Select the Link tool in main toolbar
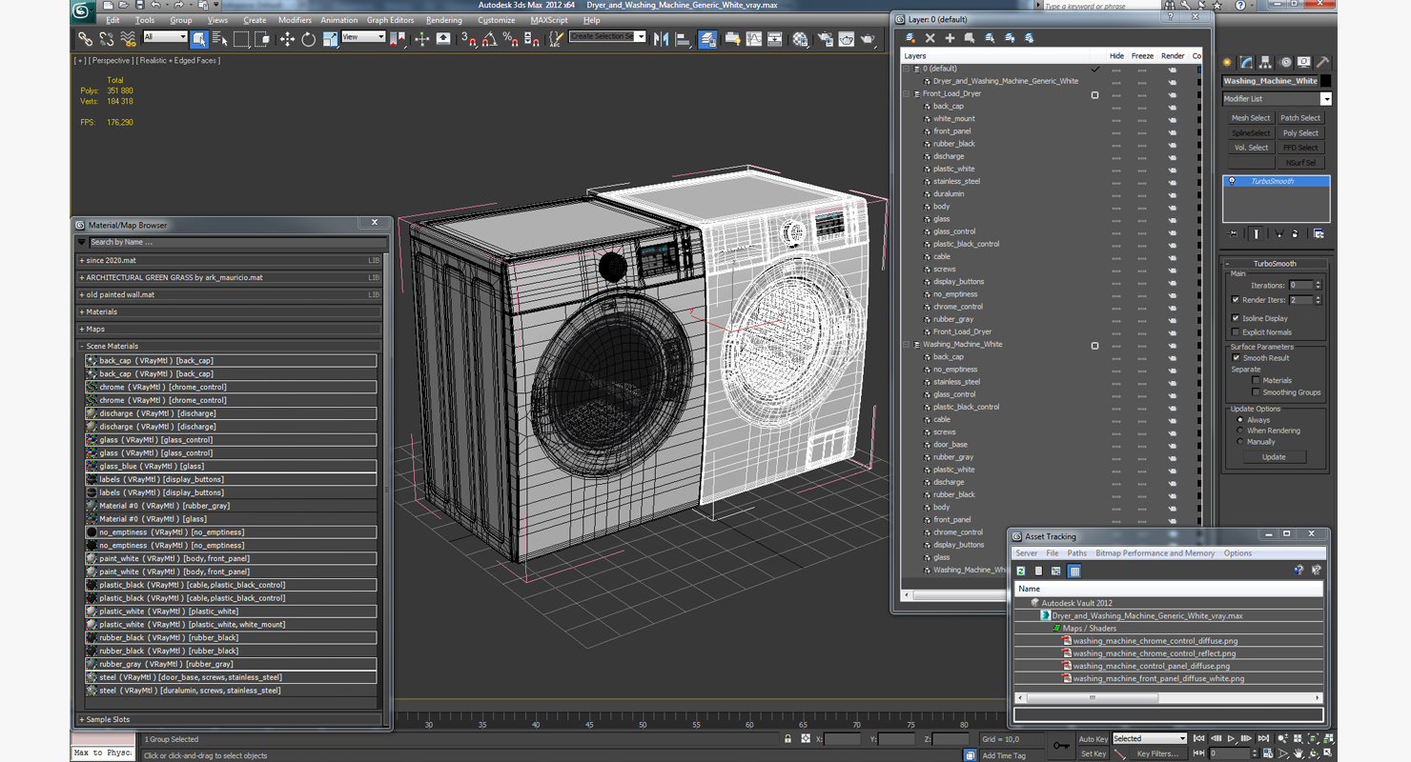 pos(85,39)
